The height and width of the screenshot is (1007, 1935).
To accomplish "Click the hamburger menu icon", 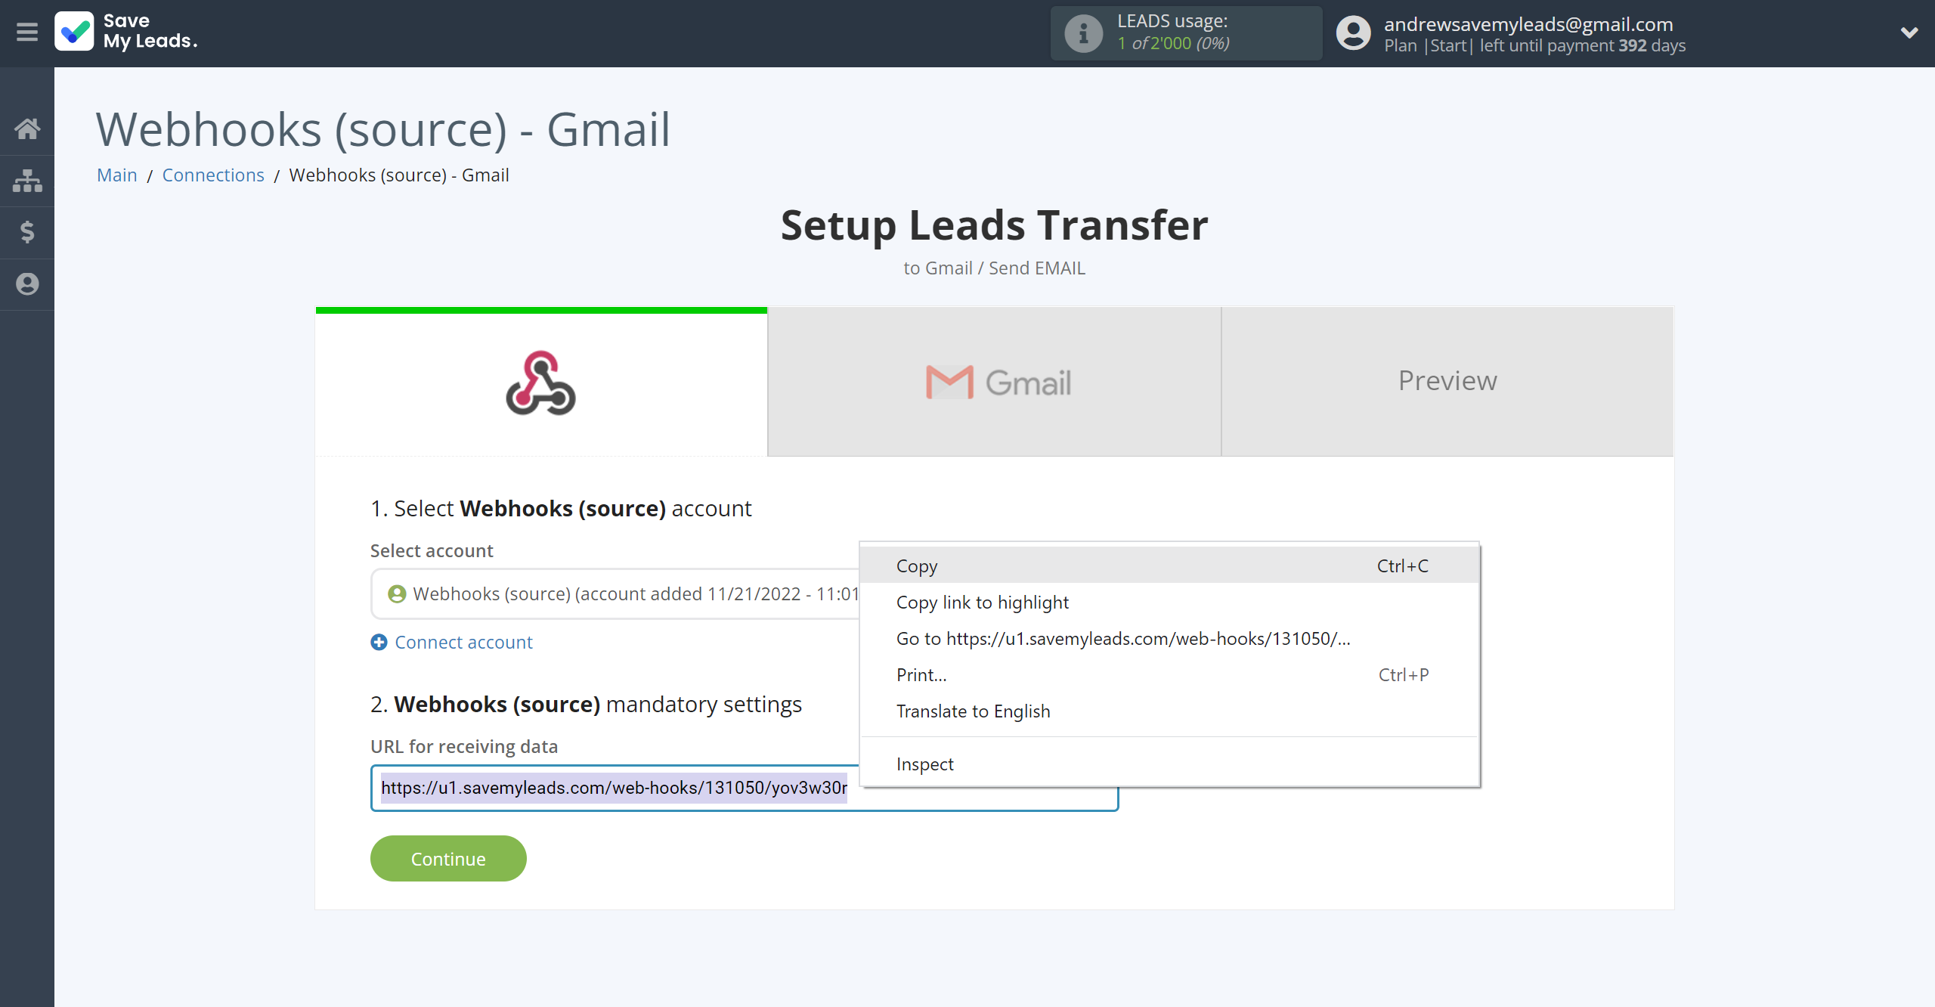I will (x=27, y=31).
